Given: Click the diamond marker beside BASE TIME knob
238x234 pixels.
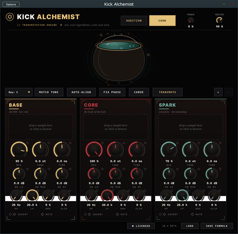Looking at the screenshot, I should (x=70, y=143).
